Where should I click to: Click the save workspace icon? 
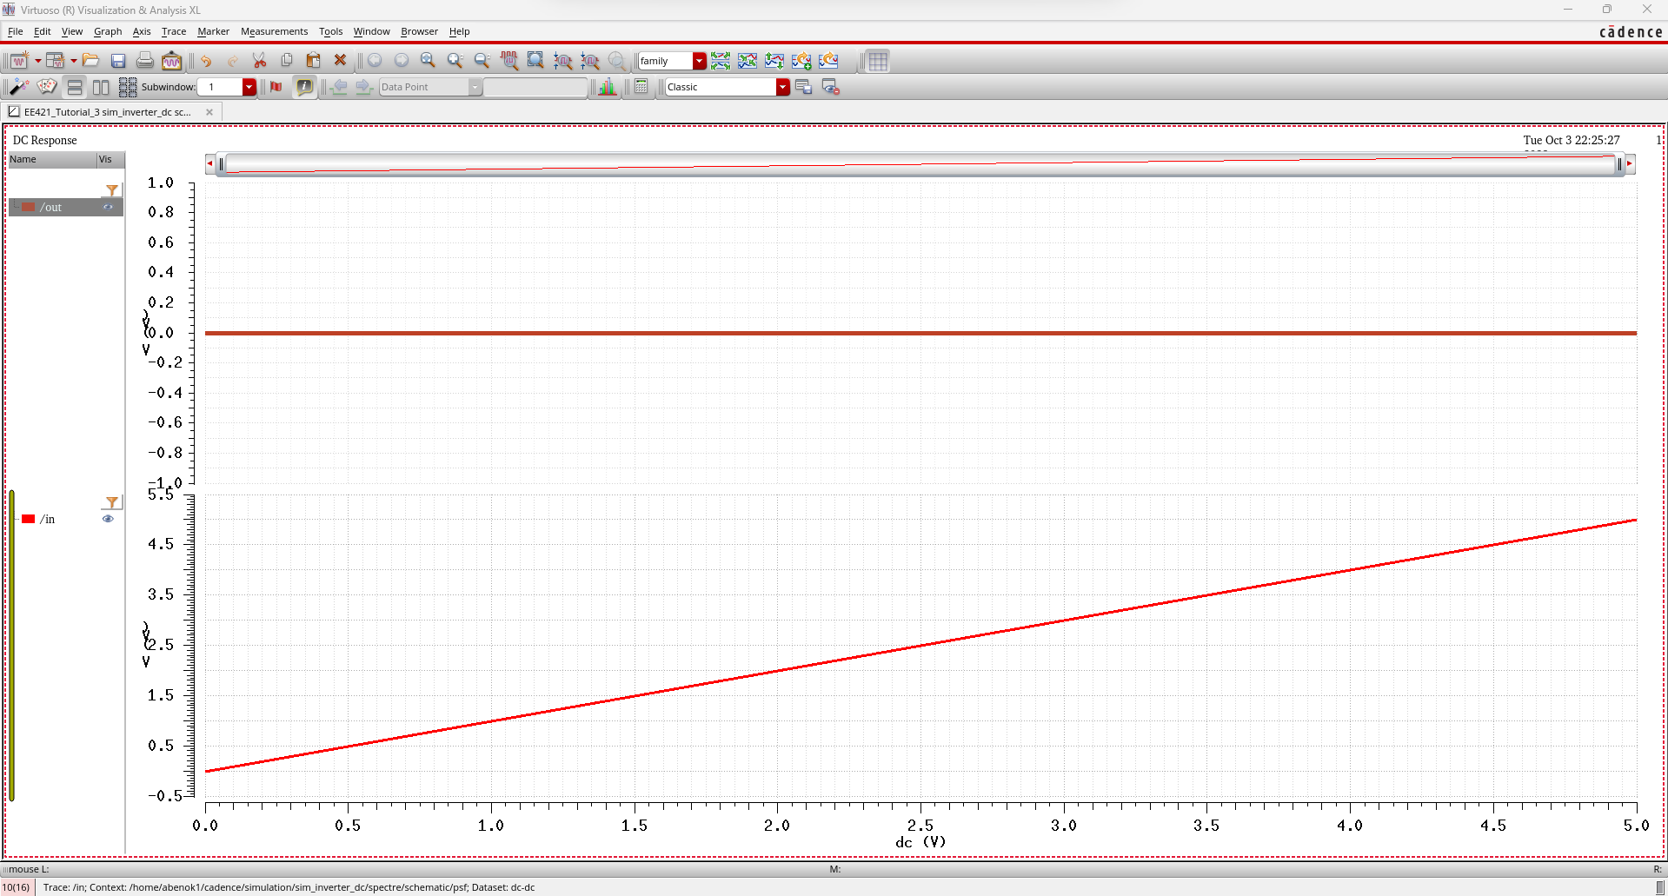coord(803,87)
